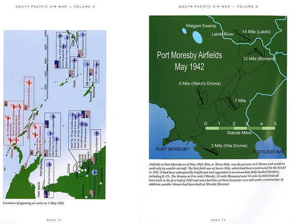Click the blue plane icon in VP-71 PBY-5 box
The image size is (292, 224).
click(96, 64)
